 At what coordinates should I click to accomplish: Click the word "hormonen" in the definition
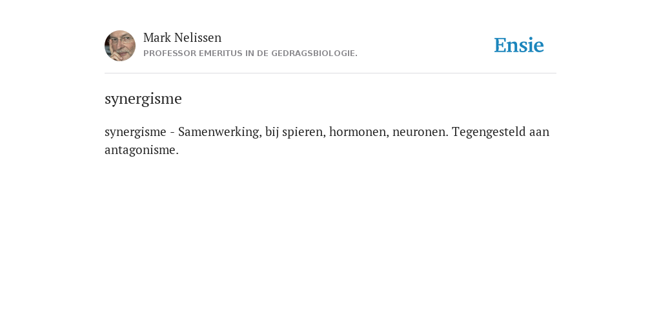[359, 131]
